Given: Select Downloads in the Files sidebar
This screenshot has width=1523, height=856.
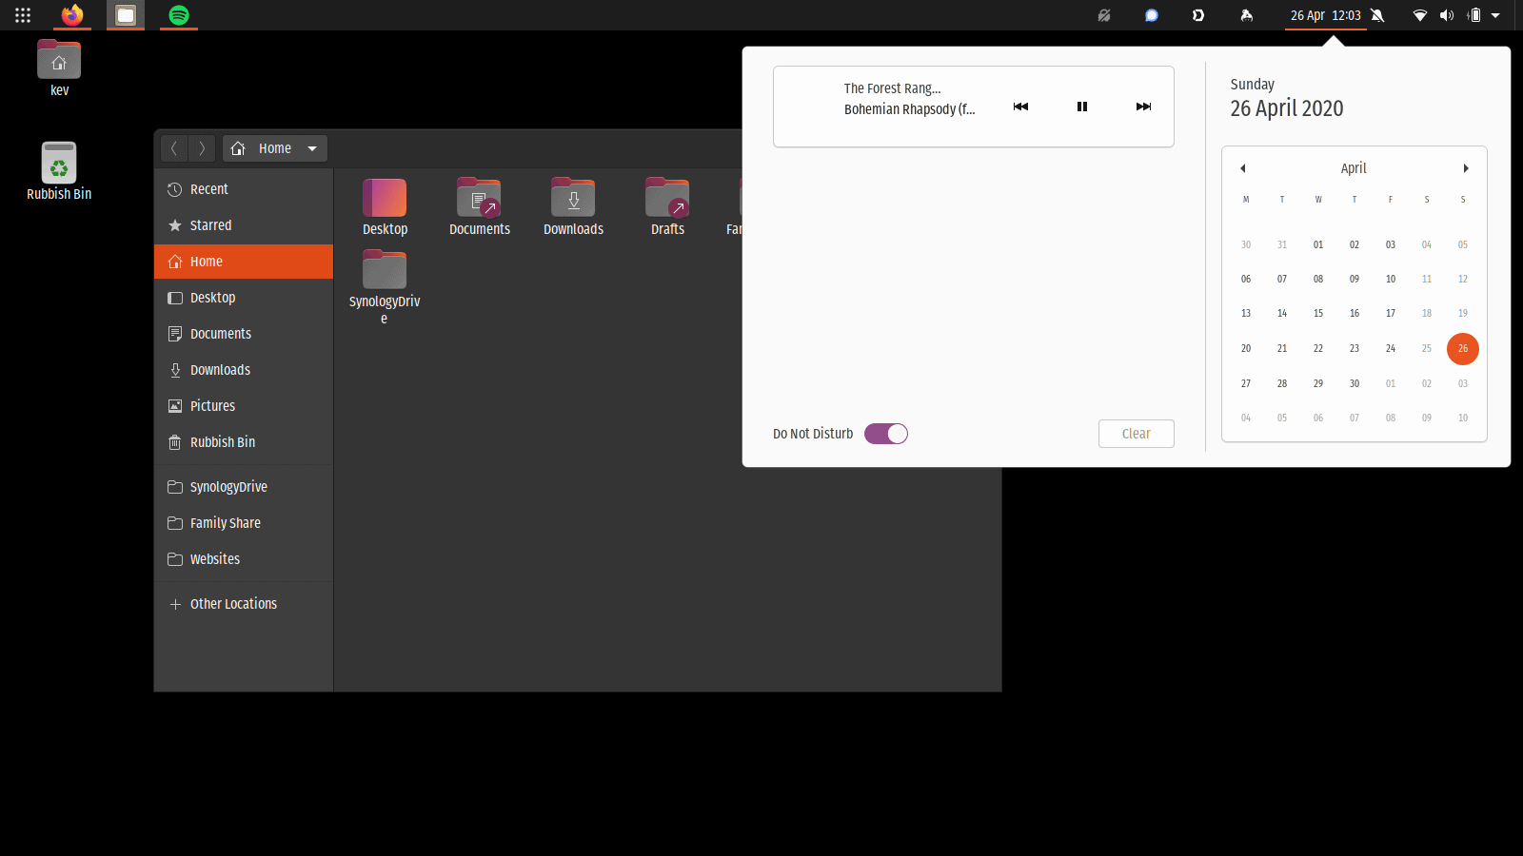Looking at the screenshot, I should [220, 369].
